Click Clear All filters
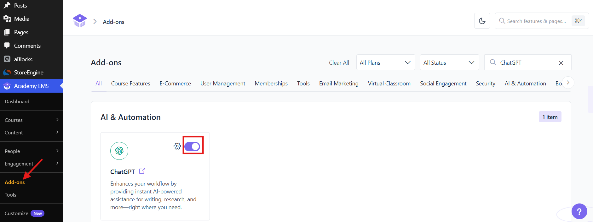This screenshot has height=222, width=593. click(x=339, y=62)
